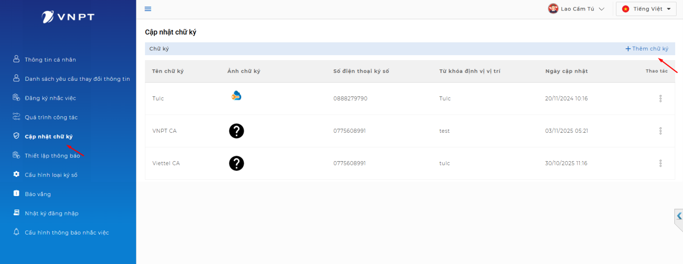
Task: Go to Danh sách yêu cầu thay đổi thông tin
Action: pos(77,79)
